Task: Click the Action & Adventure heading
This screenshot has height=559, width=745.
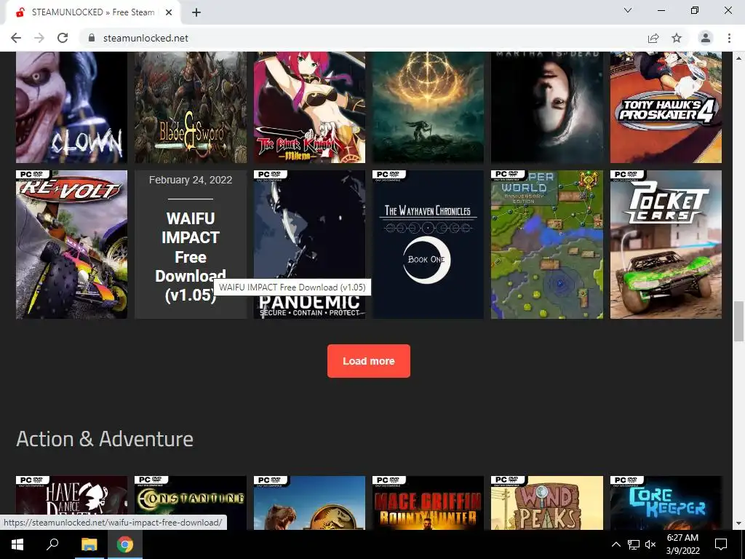Action: 105,439
